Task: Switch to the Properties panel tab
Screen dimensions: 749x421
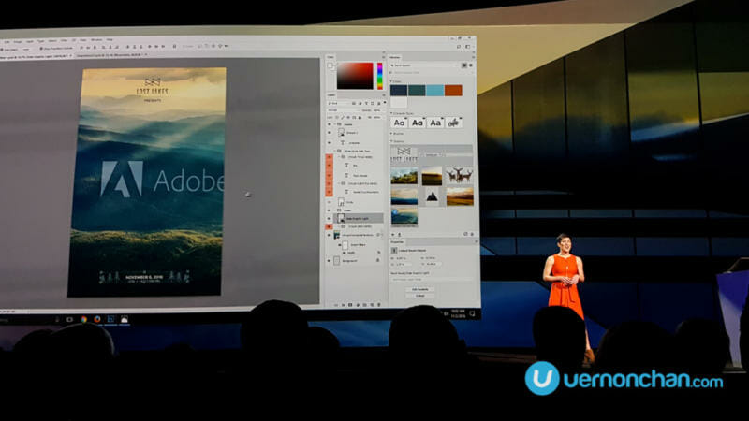Action: [x=397, y=242]
